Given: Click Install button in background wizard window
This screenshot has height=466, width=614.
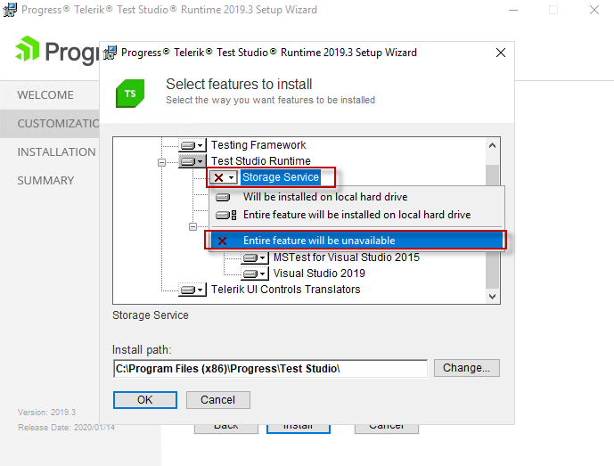Looking at the screenshot, I should coord(299,429).
